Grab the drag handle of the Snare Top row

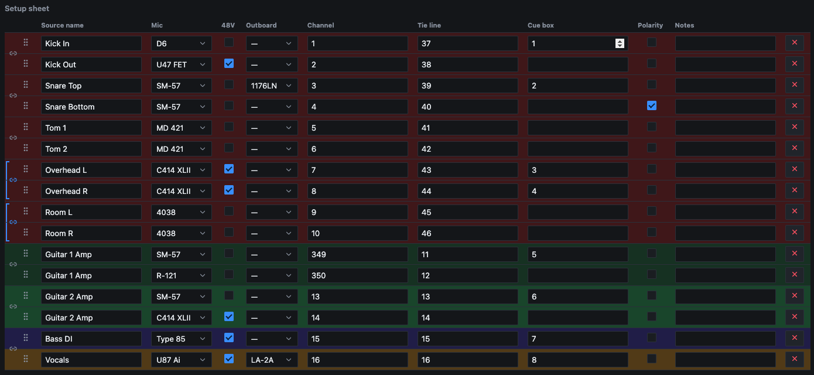click(x=26, y=85)
